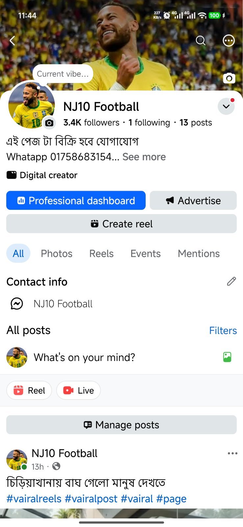243x527 pixels.
Task: Tap the Advertise button
Action: (x=193, y=200)
